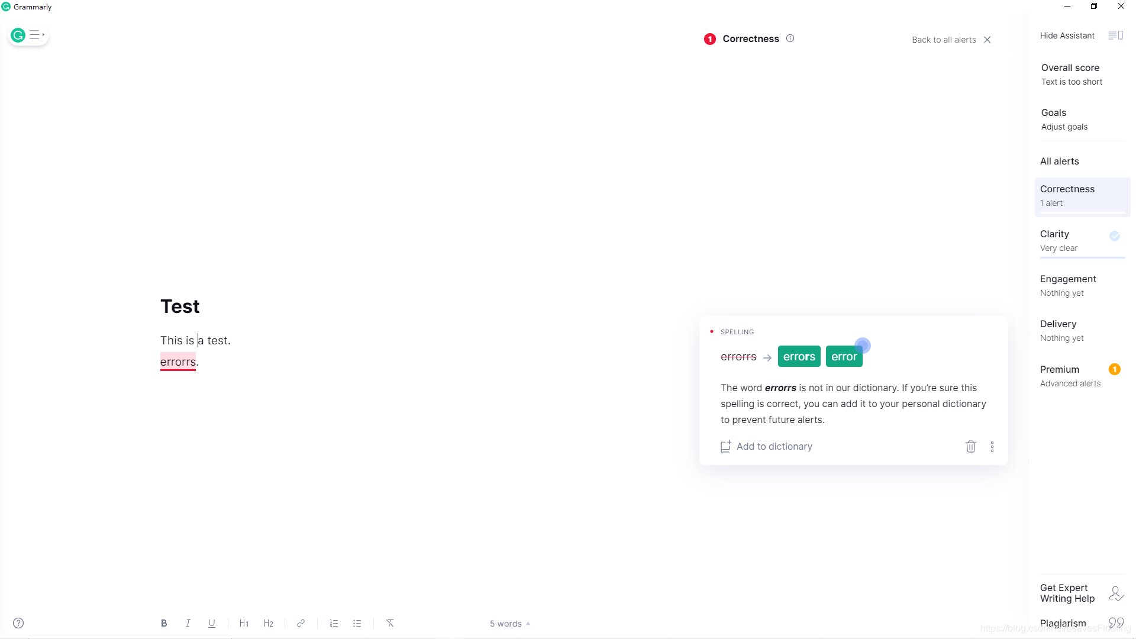Viewport: 1136px width, 639px height.
Task: Close Back to all alerts
Action: coord(987,40)
